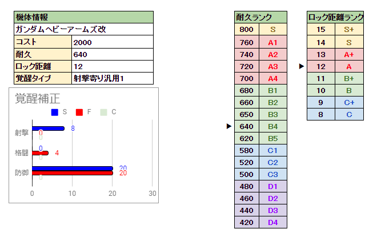Screen dimensions: 377x229
Task: Click the B+ lock rank cell
Action: pos(350,79)
